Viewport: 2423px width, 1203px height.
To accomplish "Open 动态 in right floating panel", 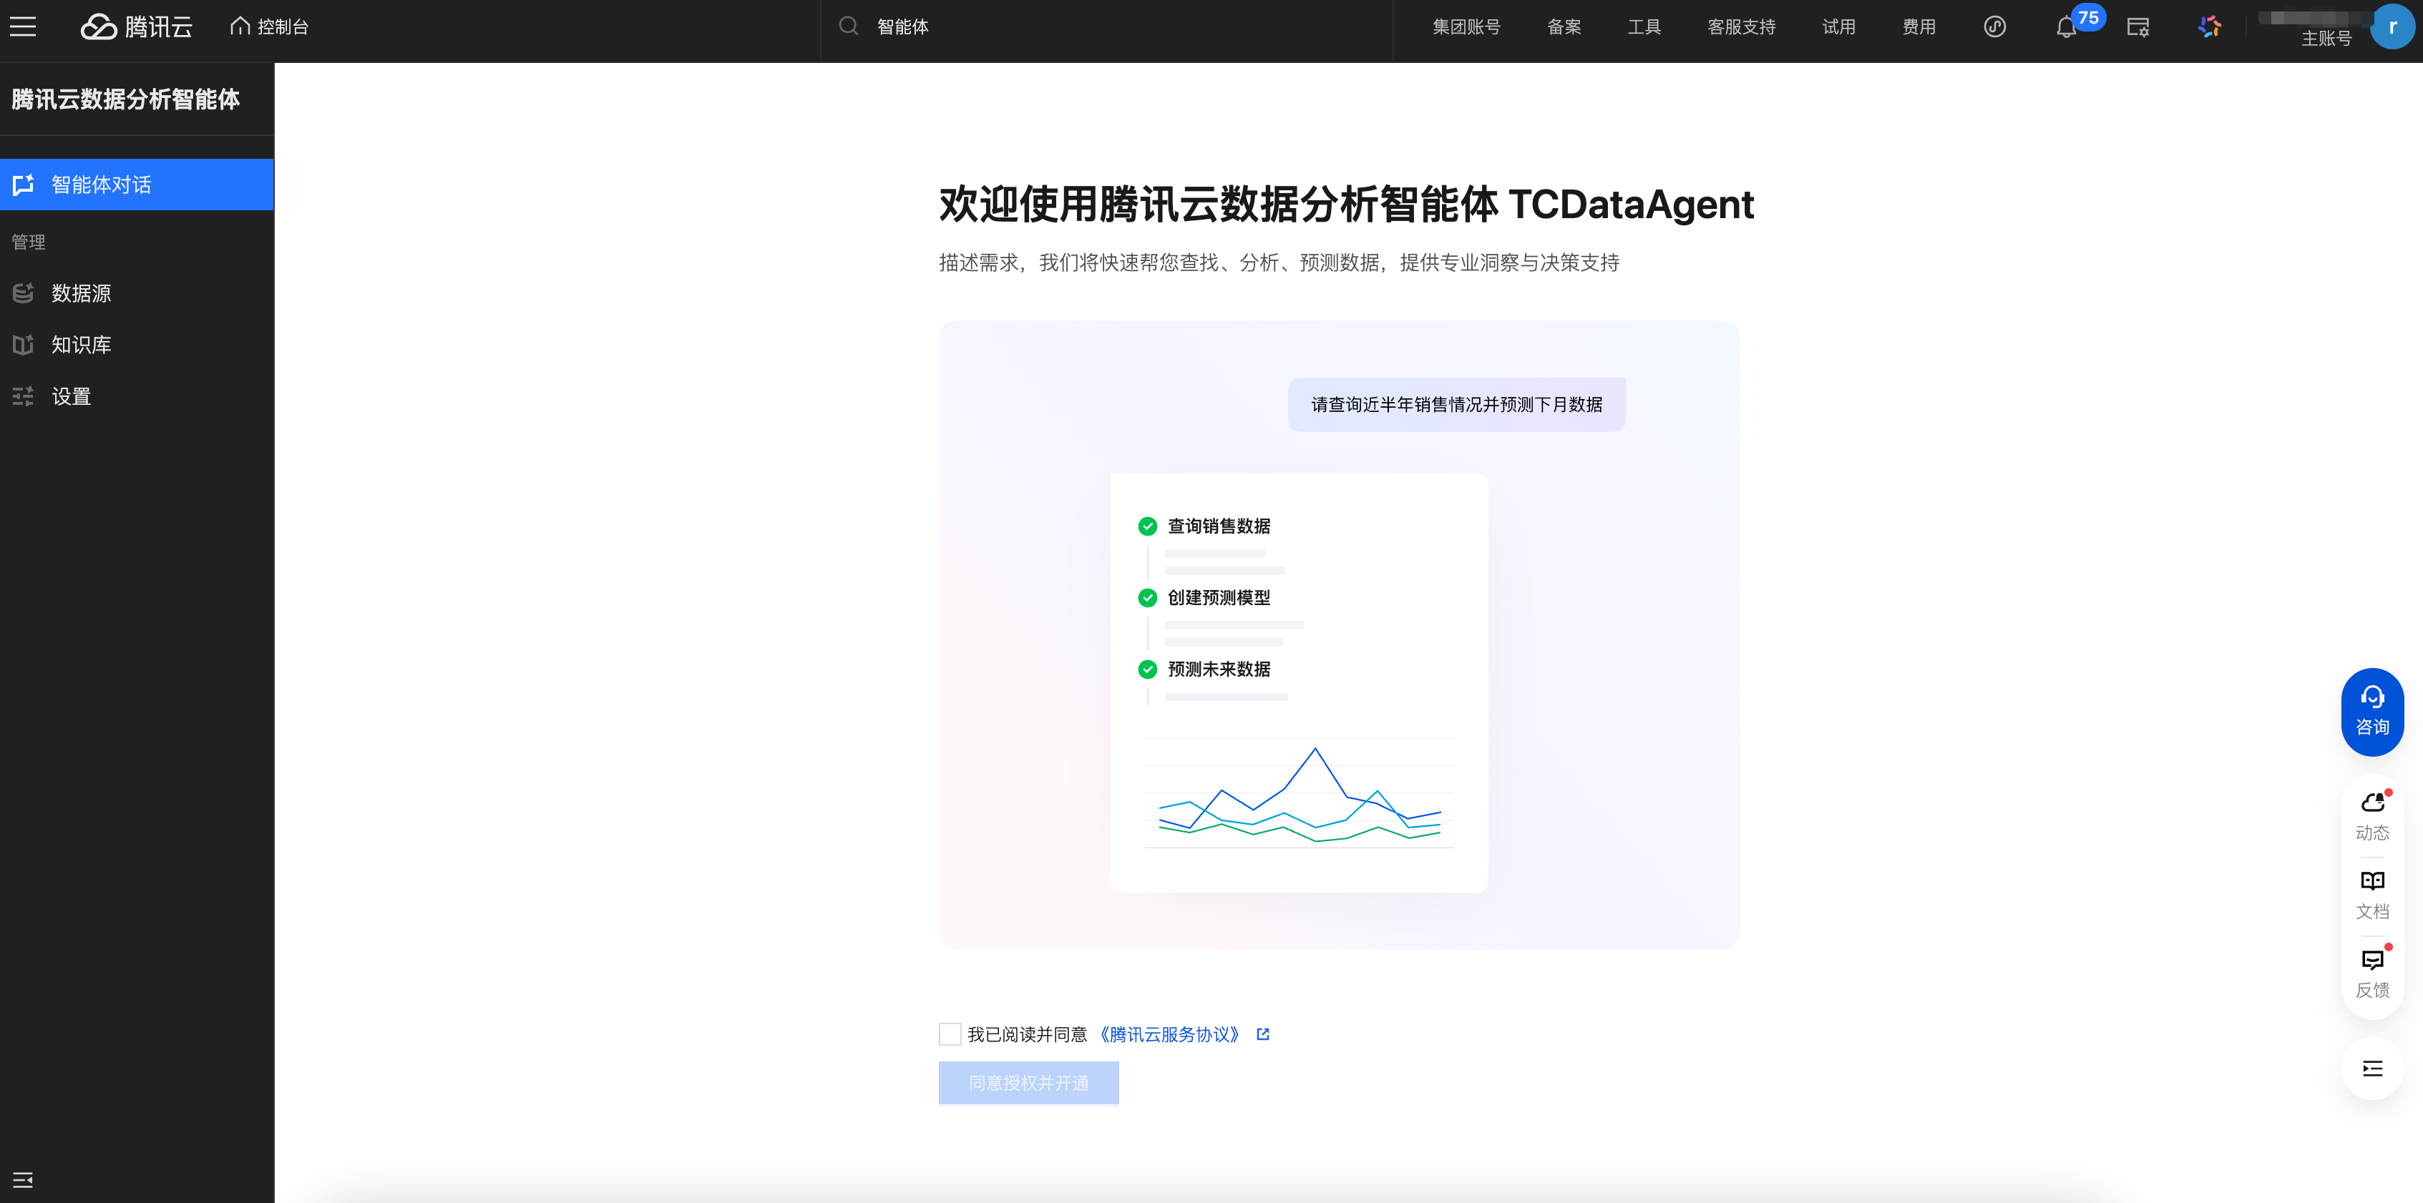I will point(2372,816).
